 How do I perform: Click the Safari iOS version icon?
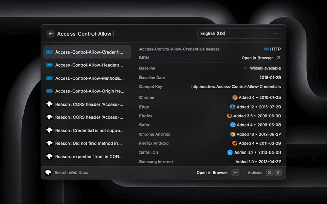point(230,152)
